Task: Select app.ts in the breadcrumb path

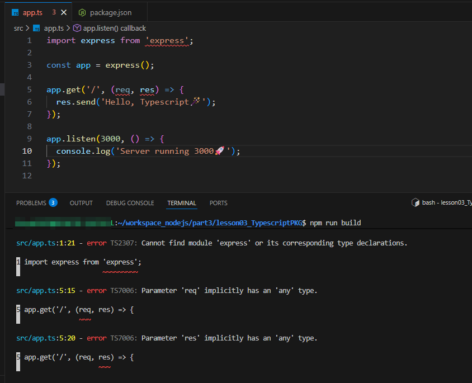Action: pyautogui.click(x=54, y=29)
